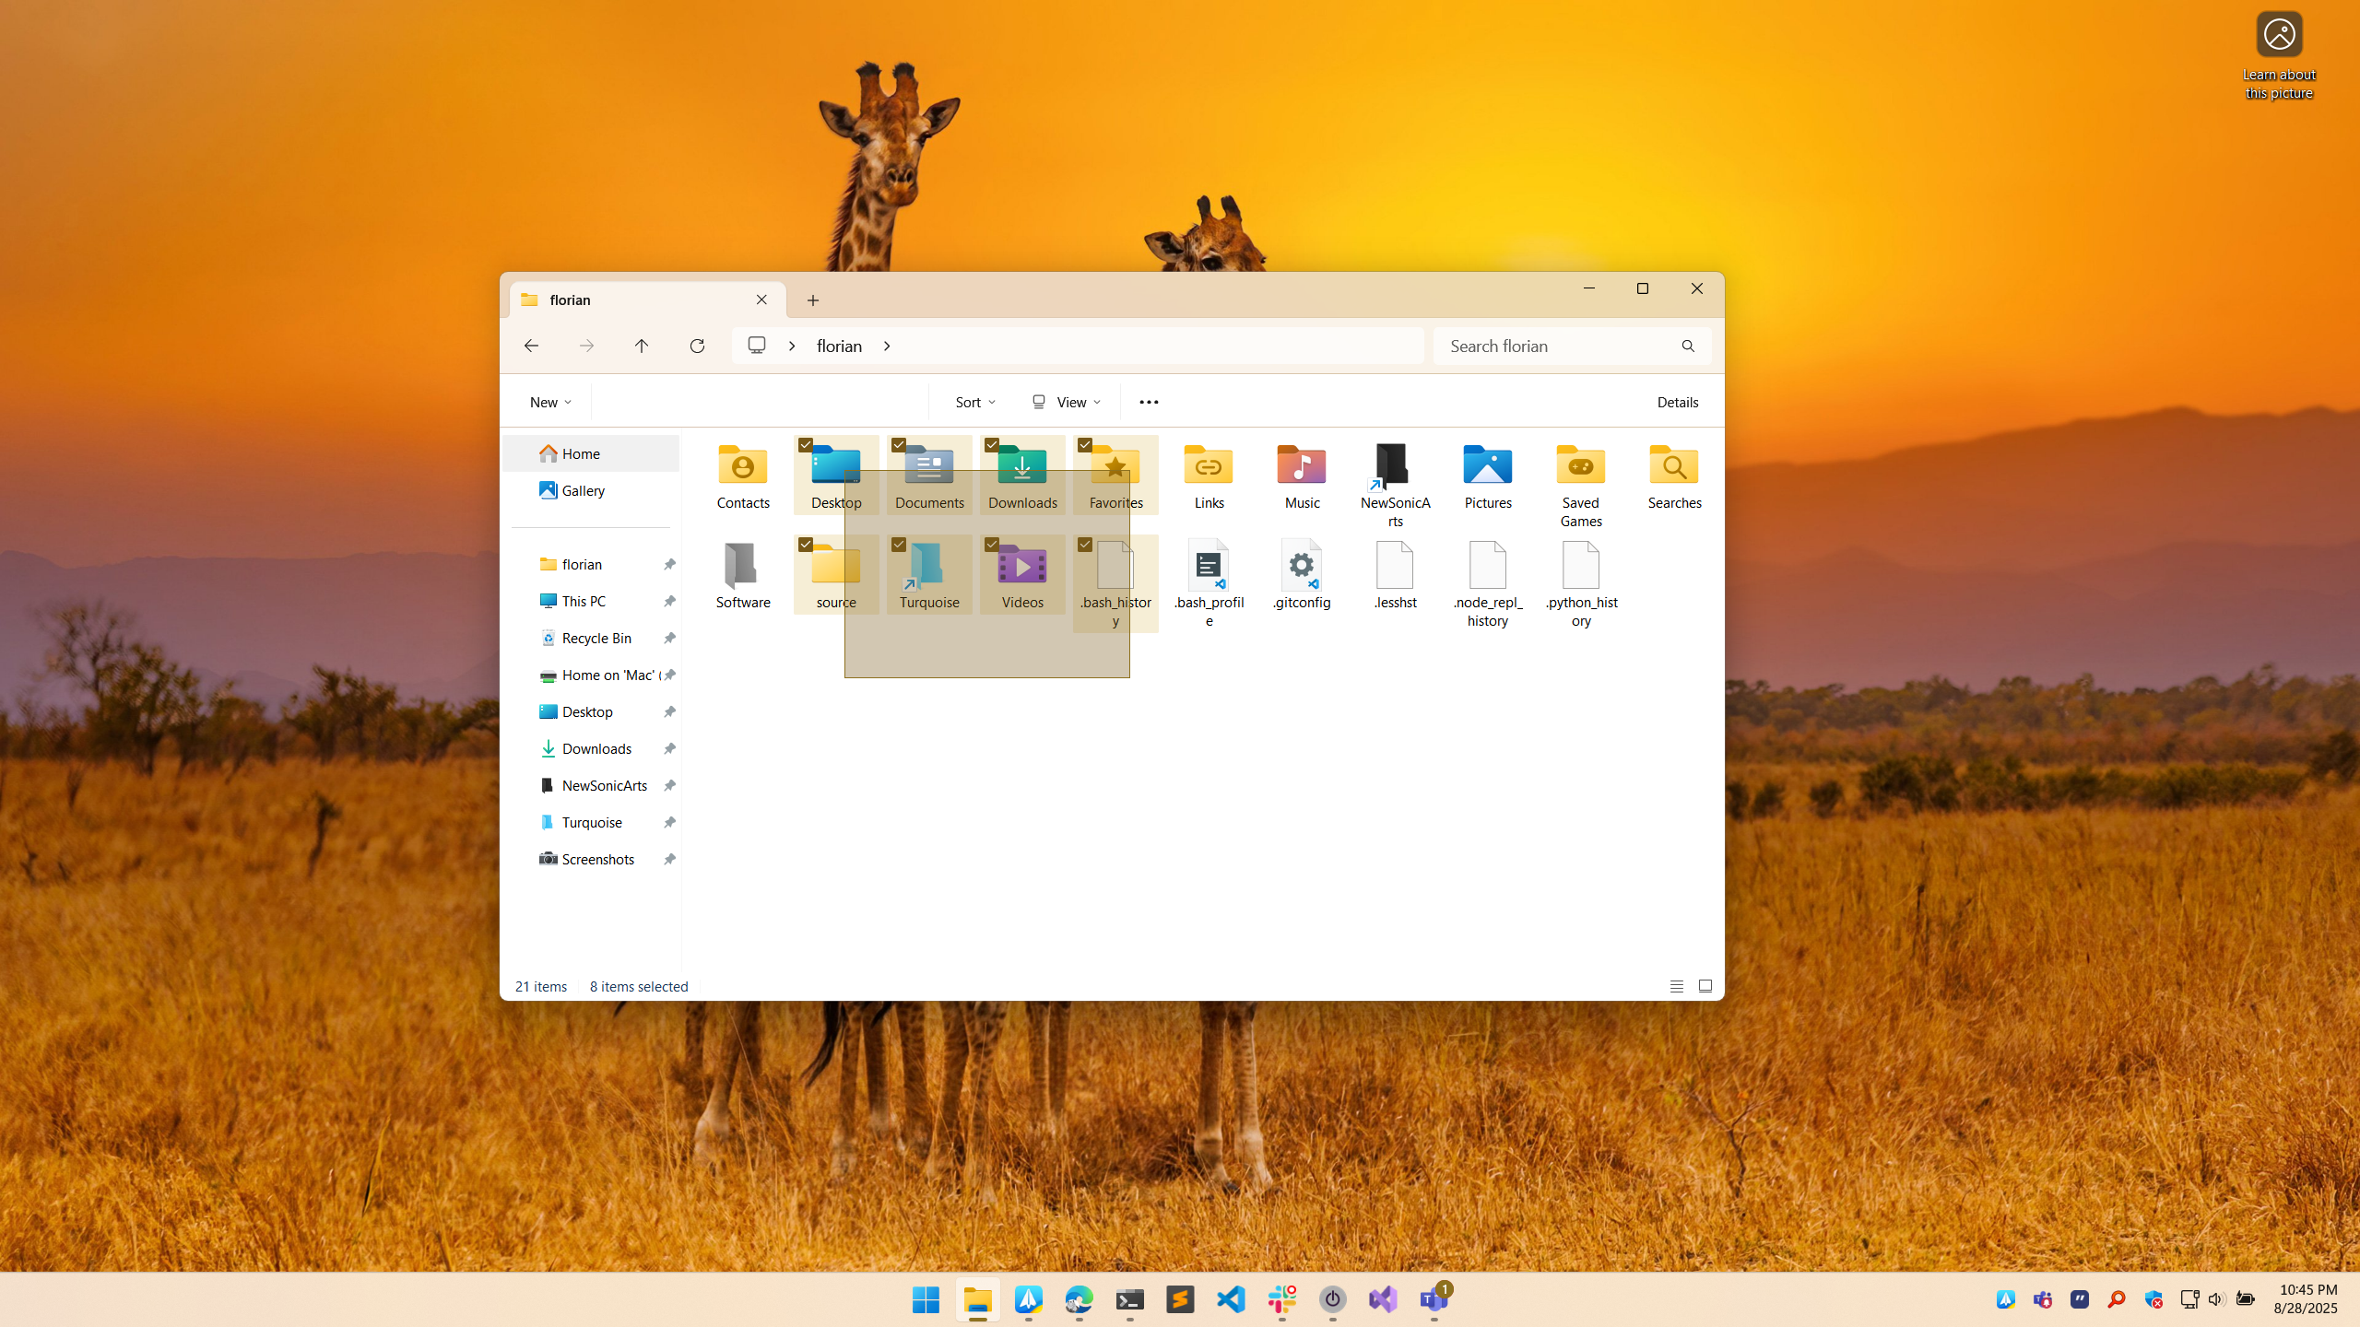The width and height of the screenshot is (2360, 1327).
Task: Toggle the Details pane button
Action: (x=1677, y=402)
